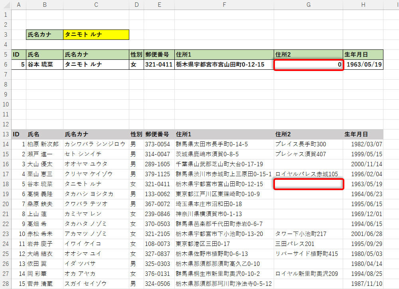Click cell プレイス長手町300

308,144
